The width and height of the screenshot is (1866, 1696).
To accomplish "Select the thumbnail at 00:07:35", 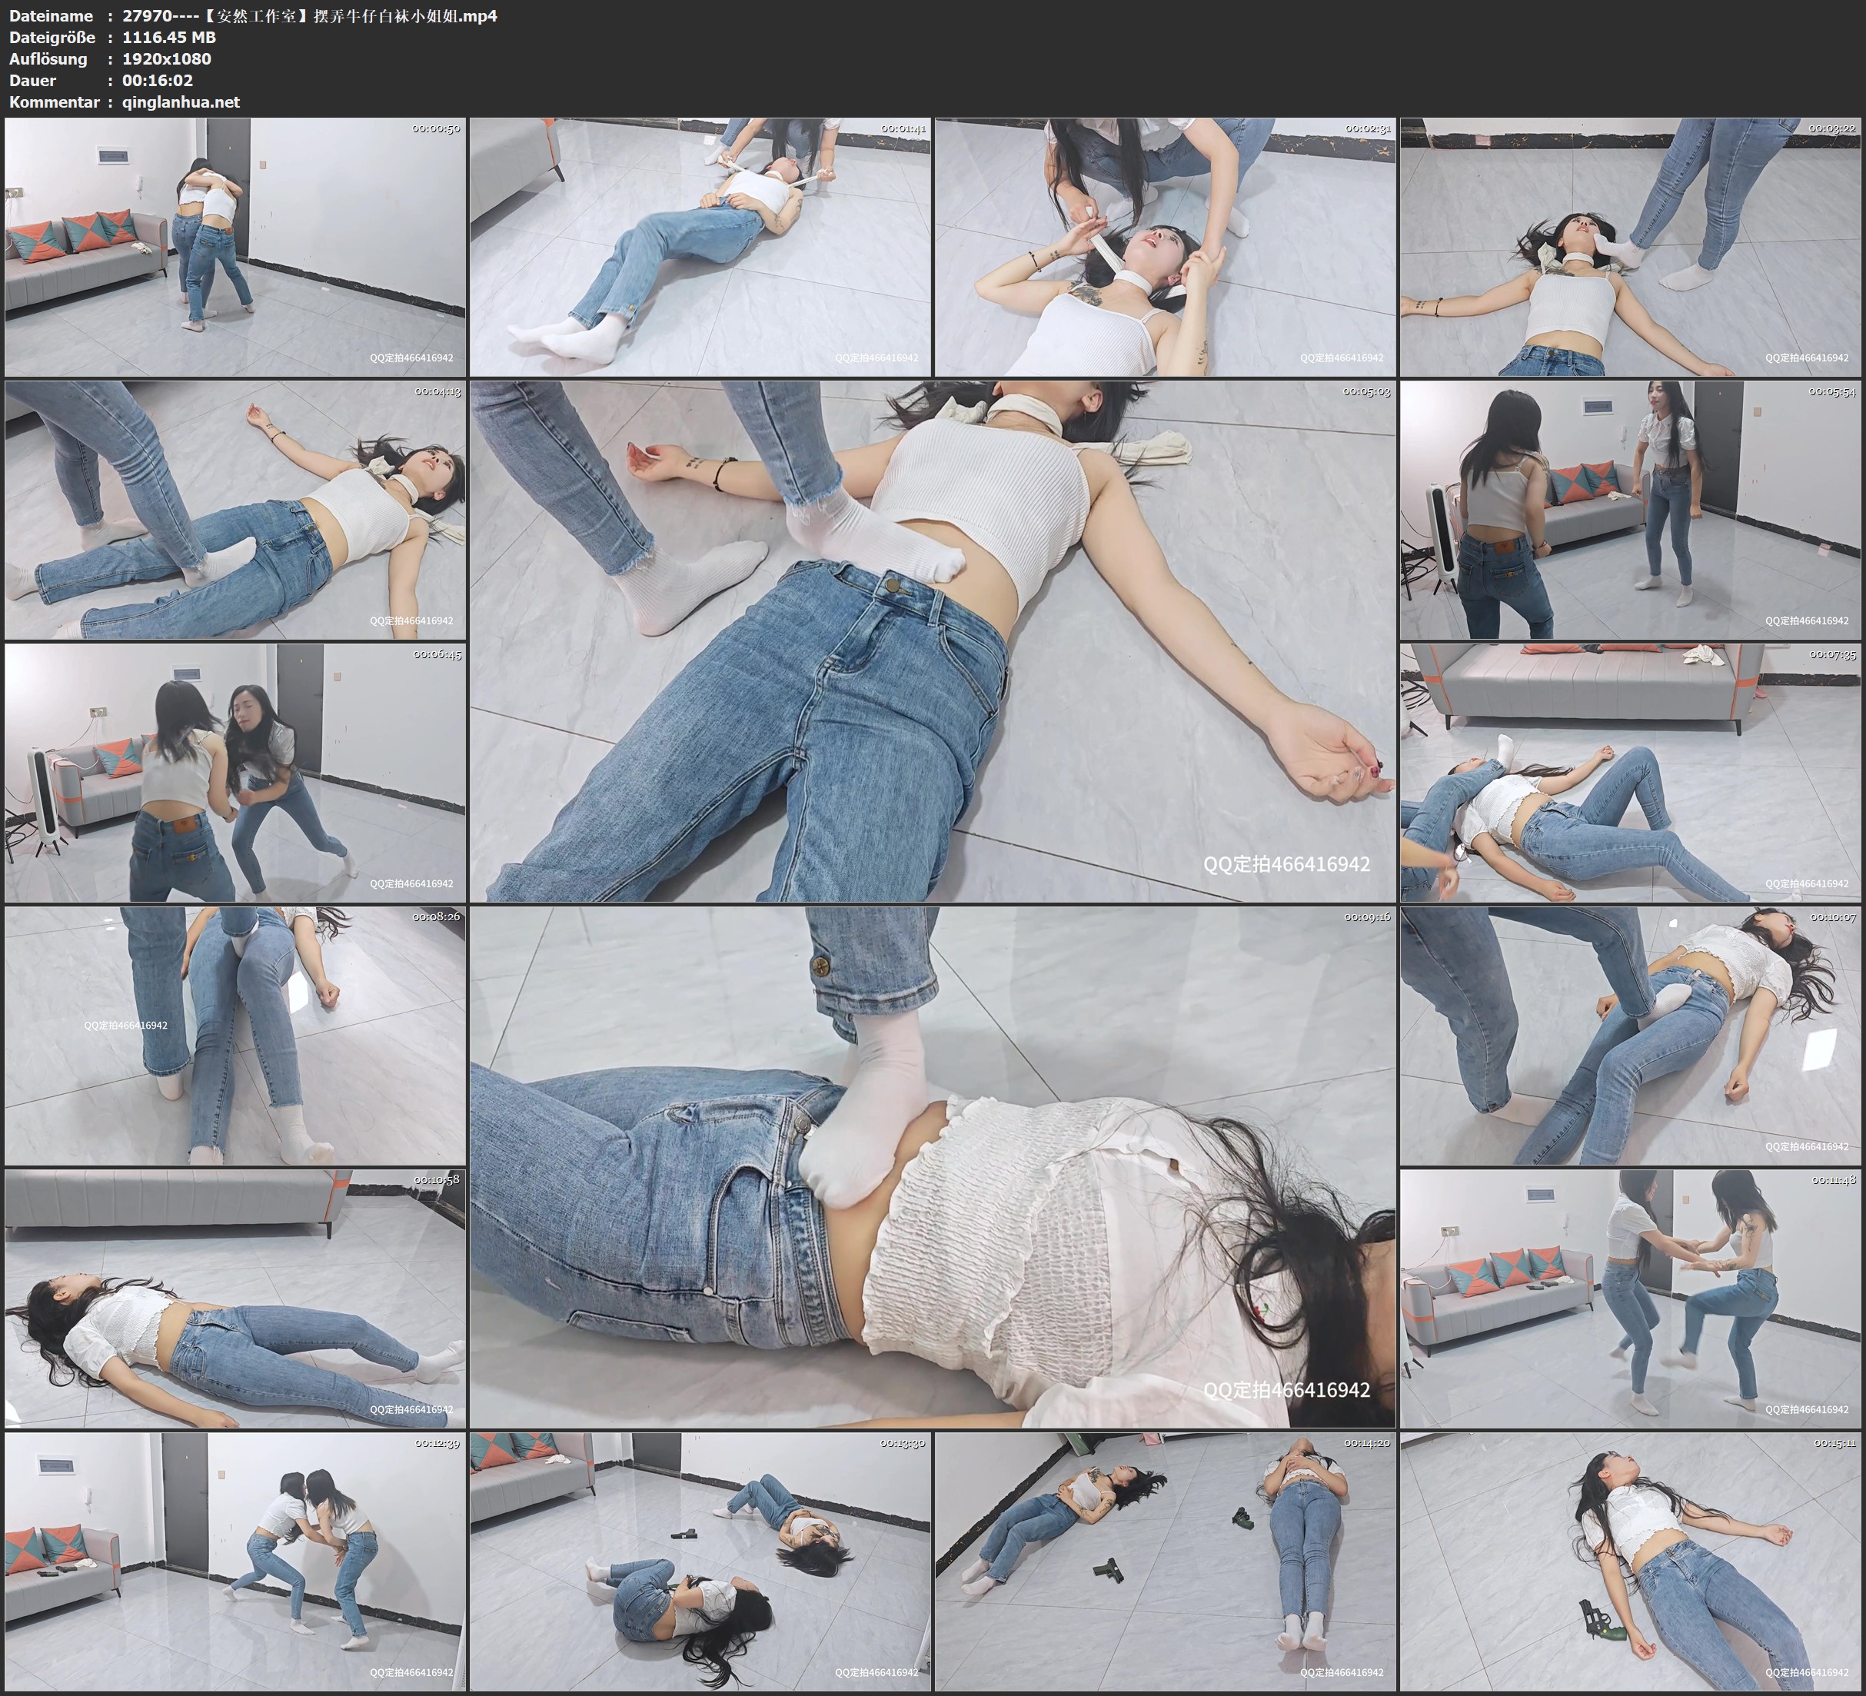I will (x=1629, y=773).
